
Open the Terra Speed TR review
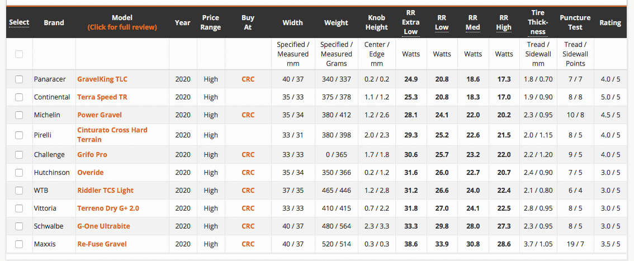tap(102, 97)
